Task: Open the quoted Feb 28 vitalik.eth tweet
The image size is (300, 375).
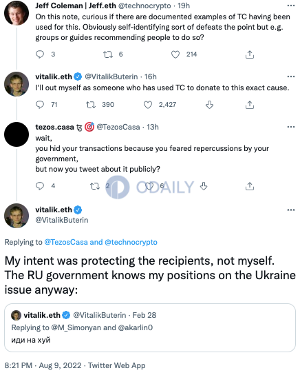Action: (x=150, y=327)
